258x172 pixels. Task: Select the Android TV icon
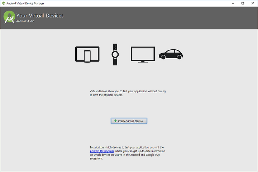coord(143,54)
